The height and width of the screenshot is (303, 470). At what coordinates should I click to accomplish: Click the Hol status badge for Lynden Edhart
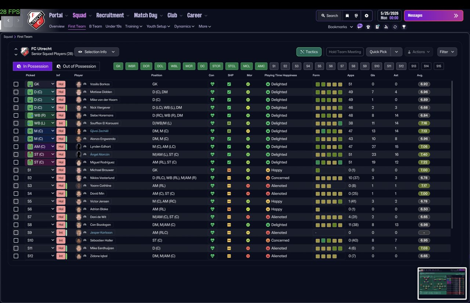click(61, 147)
